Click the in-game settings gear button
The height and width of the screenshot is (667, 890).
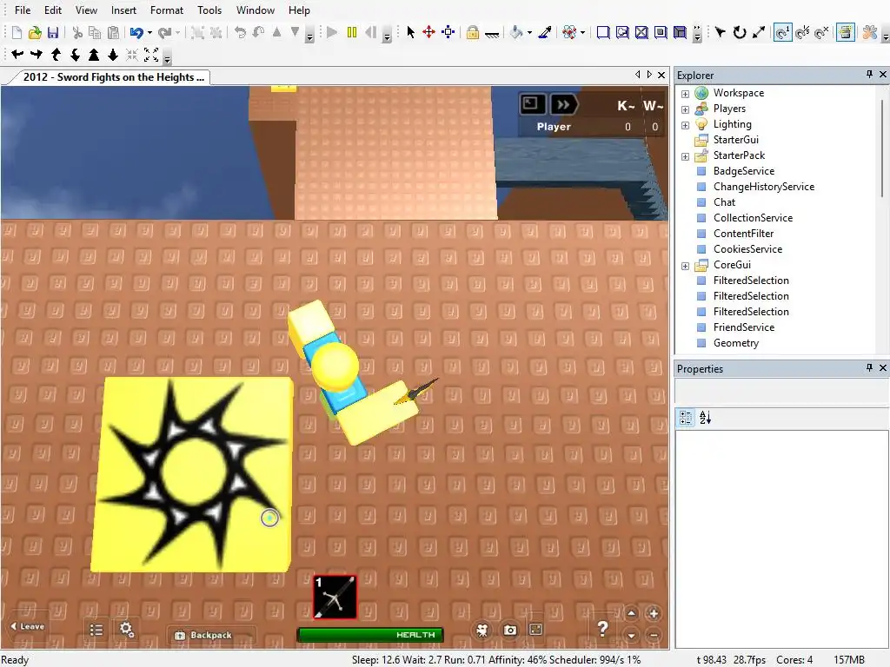(x=127, y=629)
